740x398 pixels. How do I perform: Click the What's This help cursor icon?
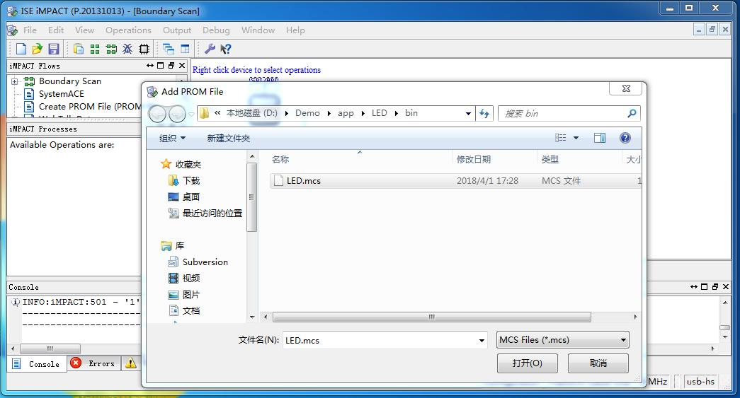[226, 49]
